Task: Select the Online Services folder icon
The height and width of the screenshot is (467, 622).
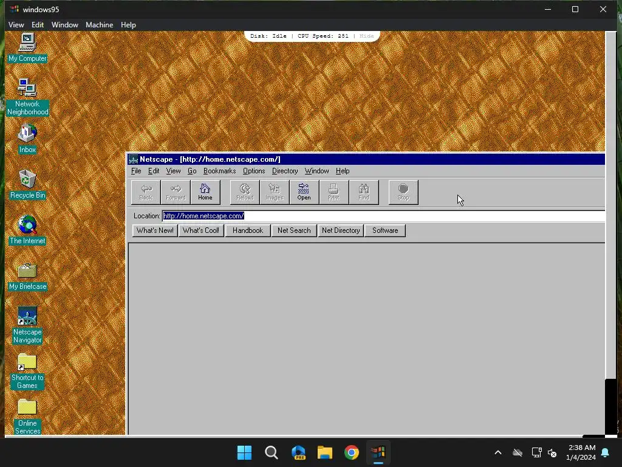Action: (27, 416)
